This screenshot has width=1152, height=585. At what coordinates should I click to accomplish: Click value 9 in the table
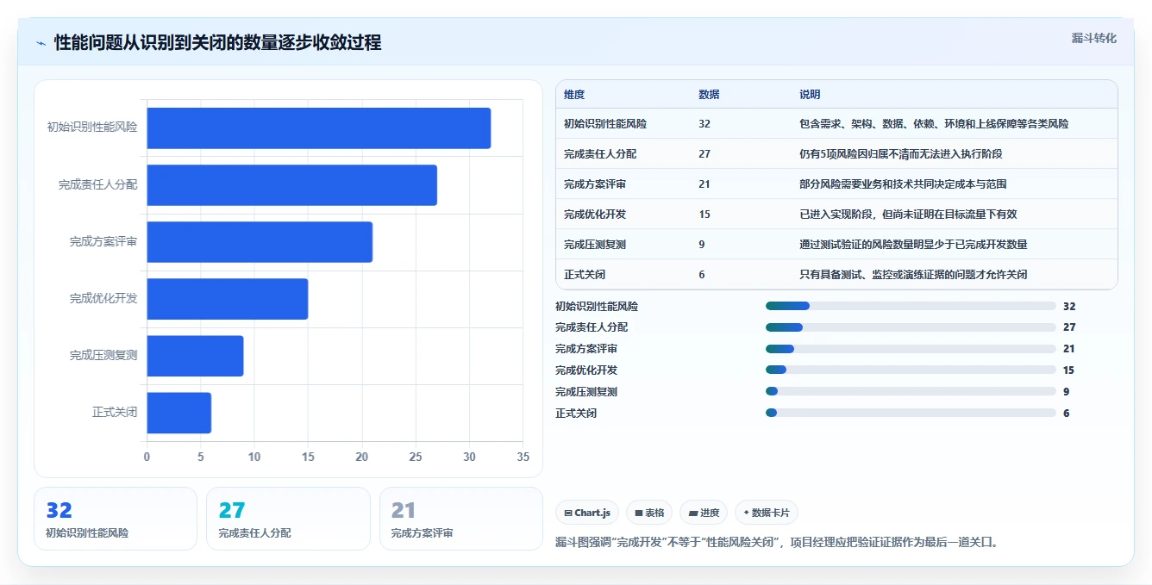coord(702,245)
